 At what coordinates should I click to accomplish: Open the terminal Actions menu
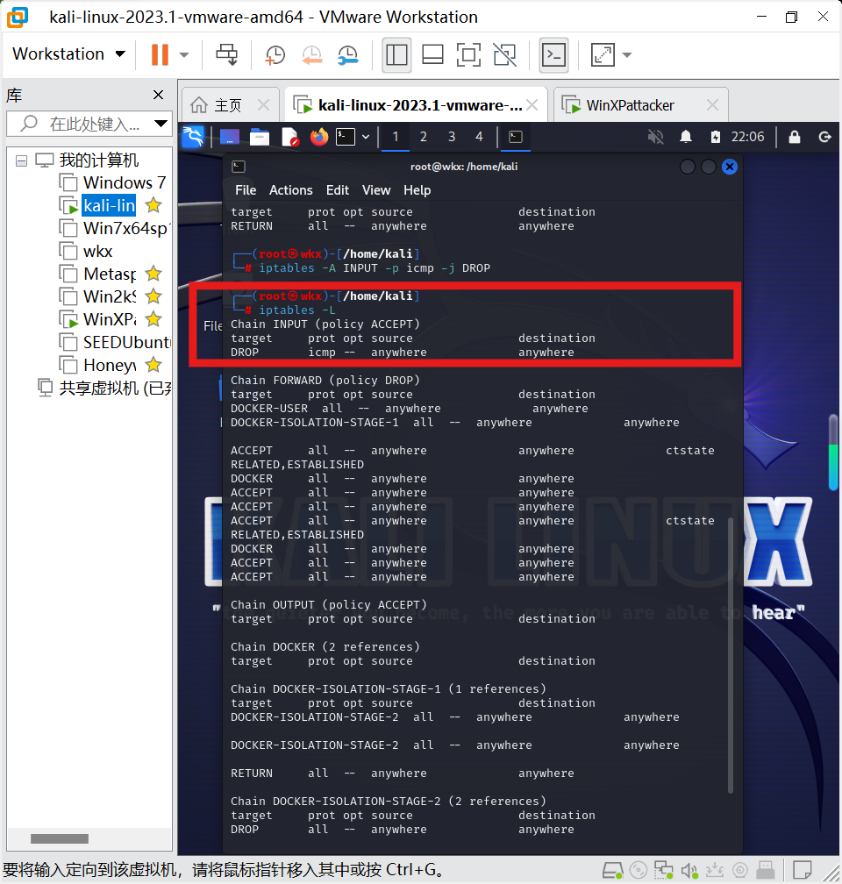pyautogui.click(x=290, y=190)
